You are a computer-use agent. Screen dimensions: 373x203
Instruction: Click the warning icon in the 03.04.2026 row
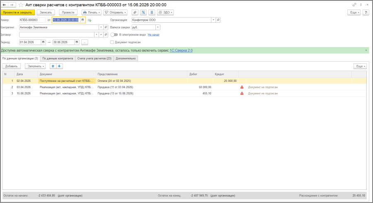coord(242,87)
